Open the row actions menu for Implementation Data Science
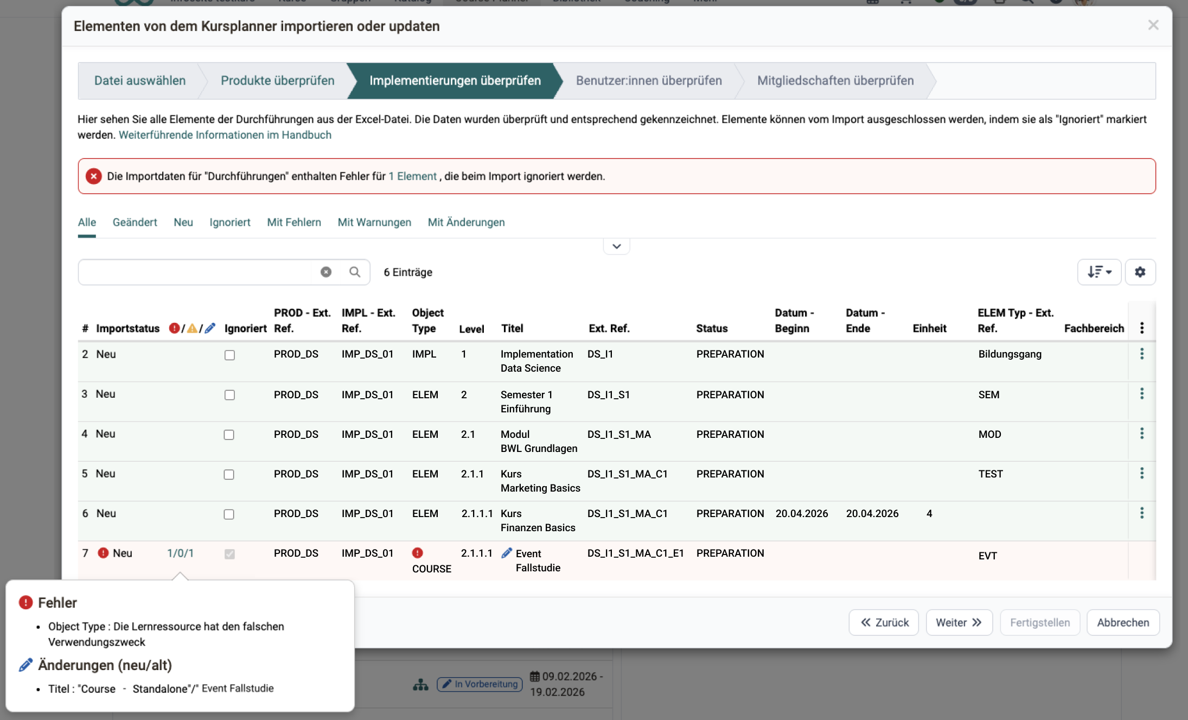The width and height of the screenshot is (1188, 720). [x=1142, y=354]
